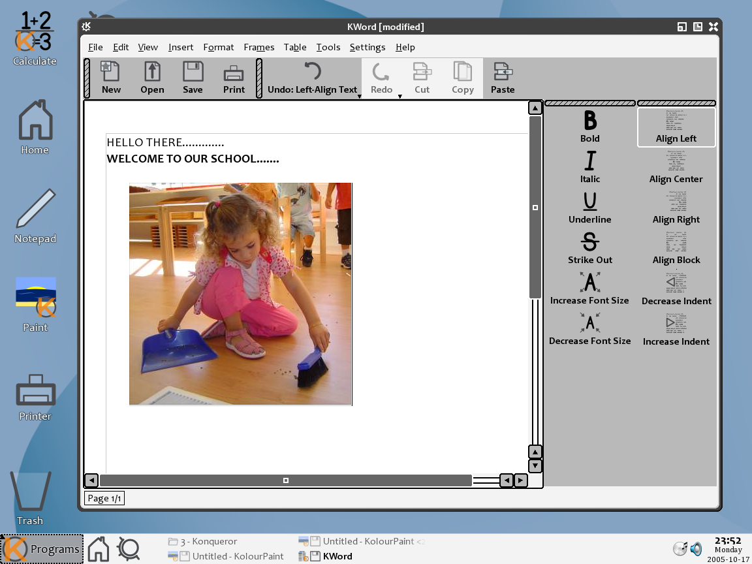Switch to Untitled - KolourPaint <2> taskbar entry

pos(362,541)
